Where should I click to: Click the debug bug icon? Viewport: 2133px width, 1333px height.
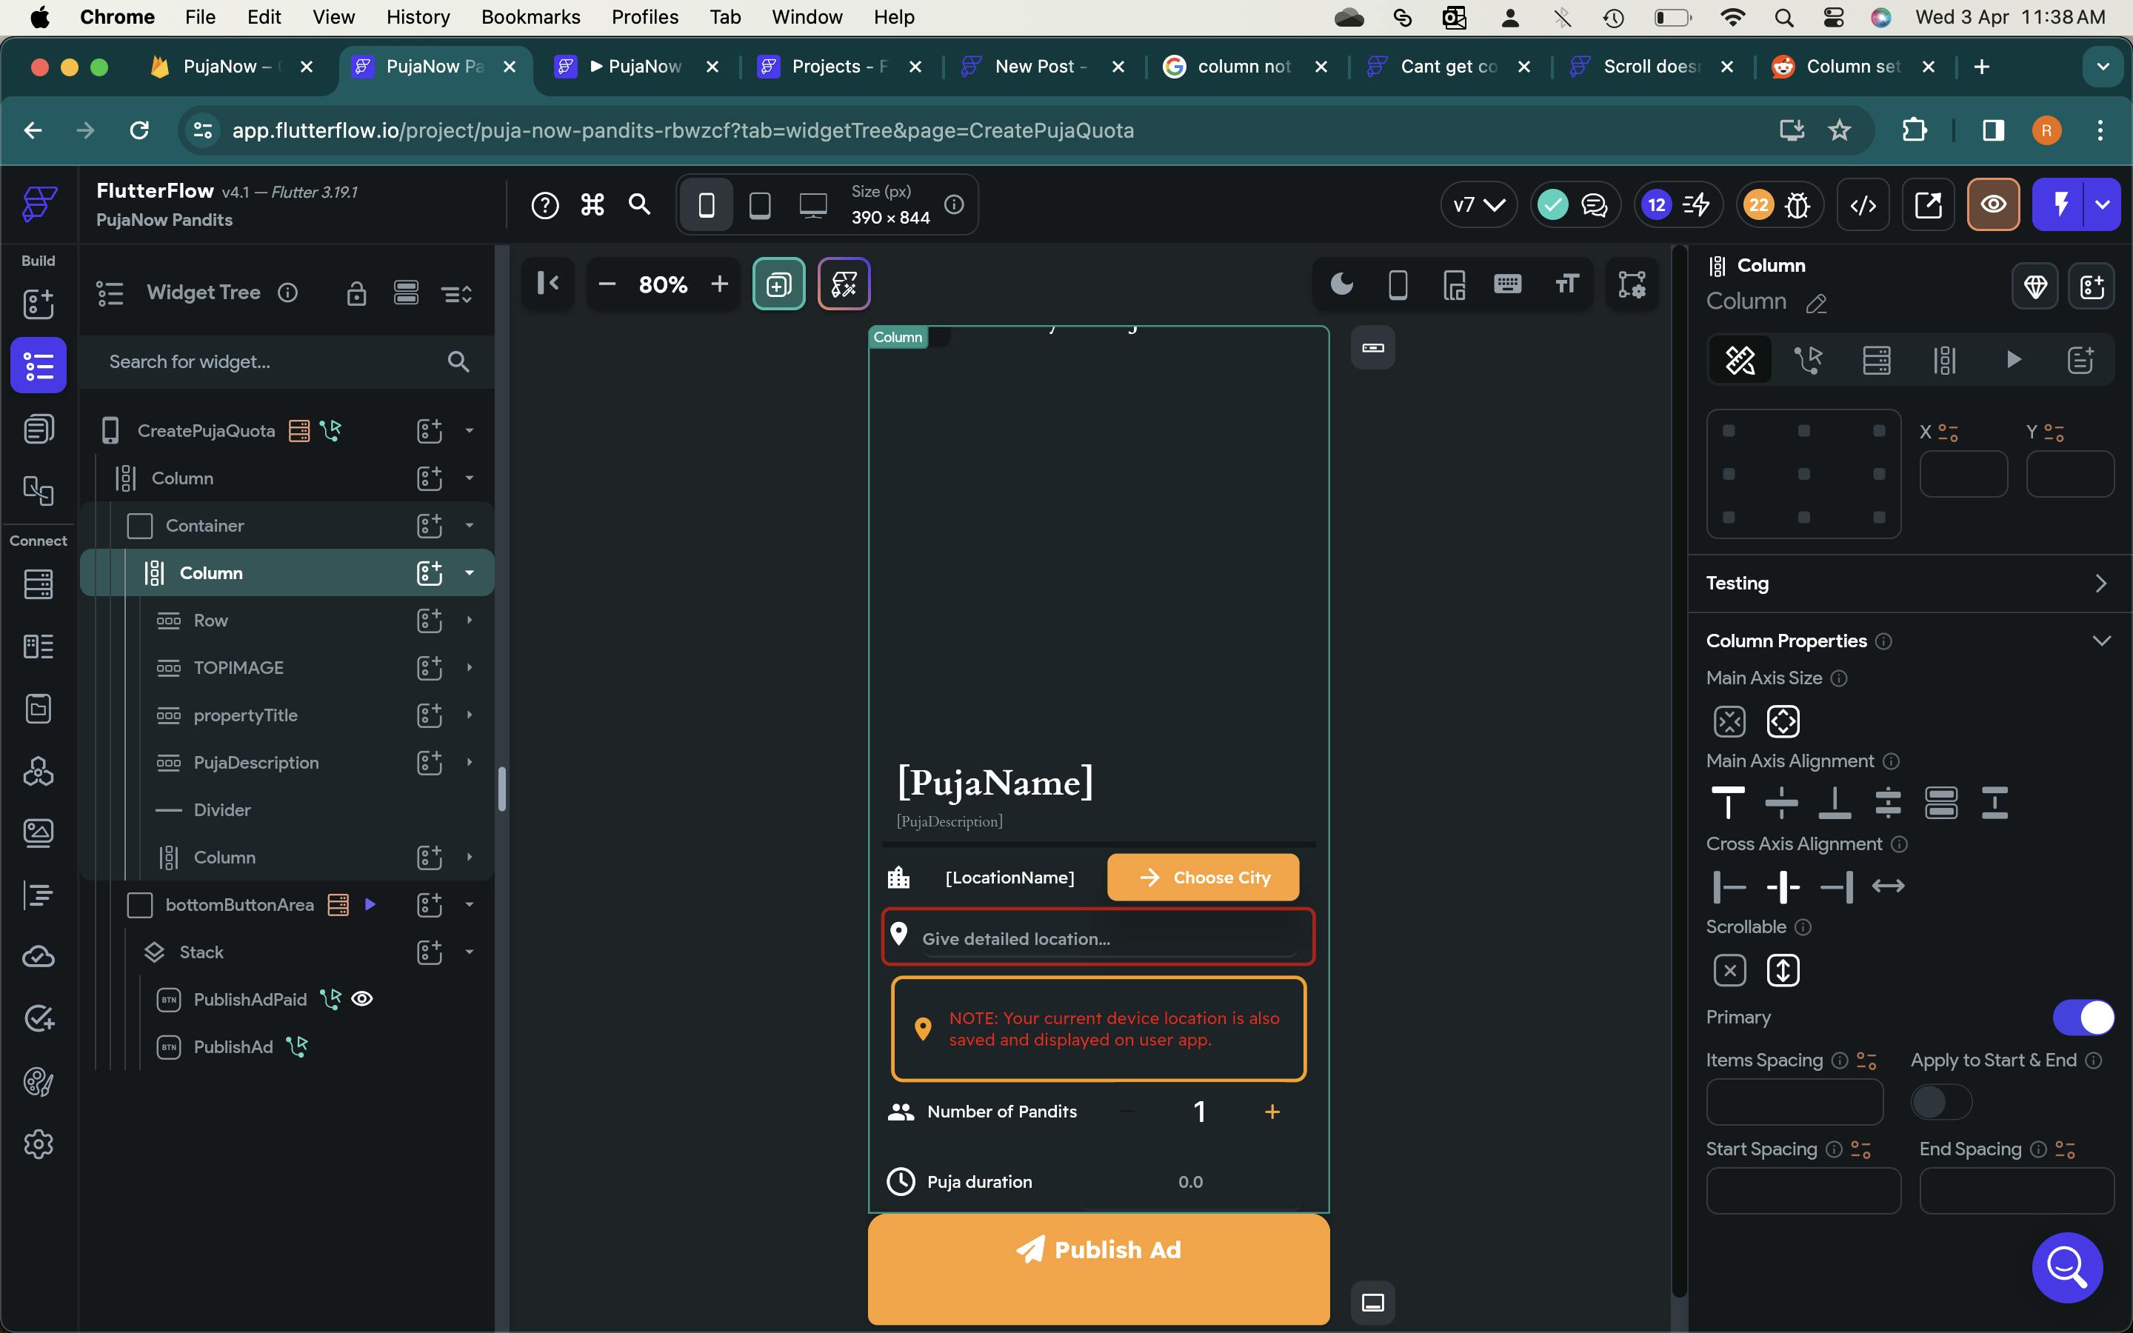point(1796,205)
